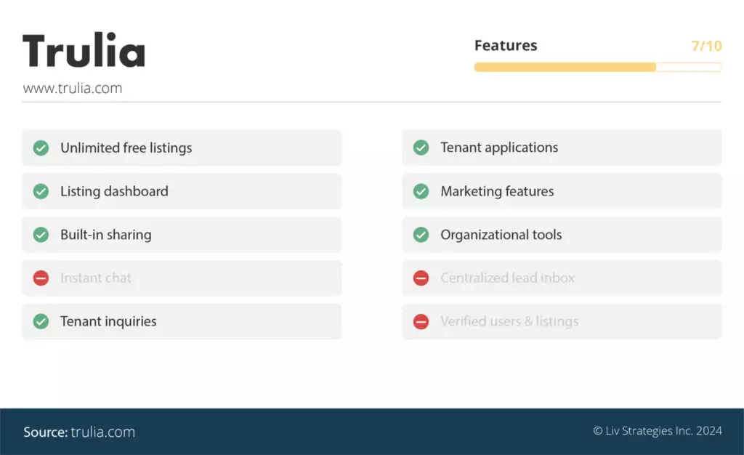This screenshot has width=744, height=455.
Task: Toggle the Instant chat feature row
Action: coord(182,278)
